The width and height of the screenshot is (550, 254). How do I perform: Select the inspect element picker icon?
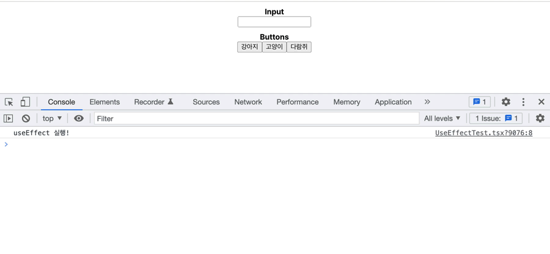(9, 102)
